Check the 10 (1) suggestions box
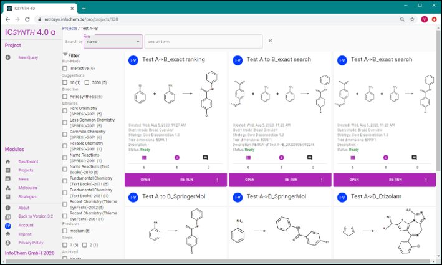 click(x=65, y=82)
